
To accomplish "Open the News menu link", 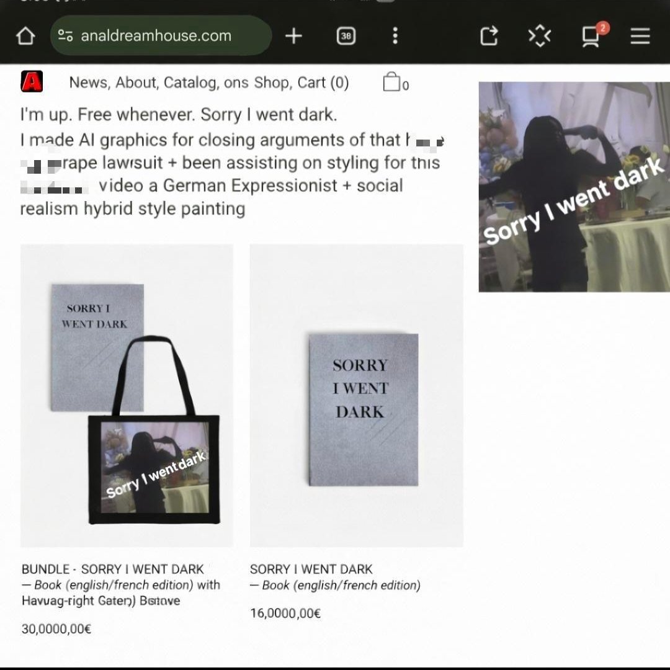I will pos(90,83).
